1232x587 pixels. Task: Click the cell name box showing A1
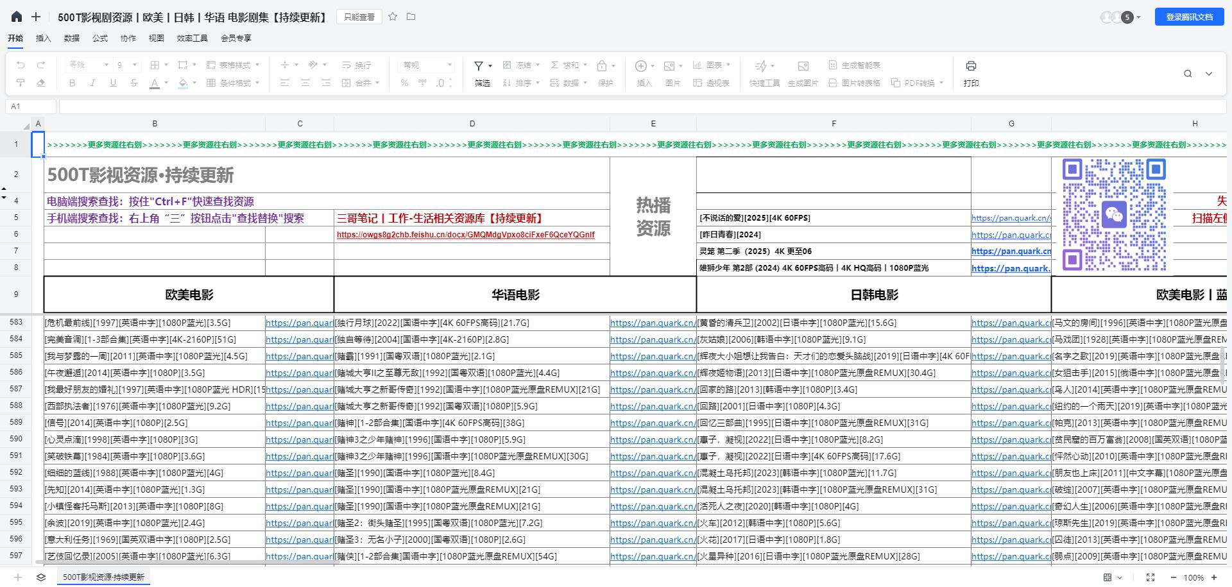tap(30, 106)
